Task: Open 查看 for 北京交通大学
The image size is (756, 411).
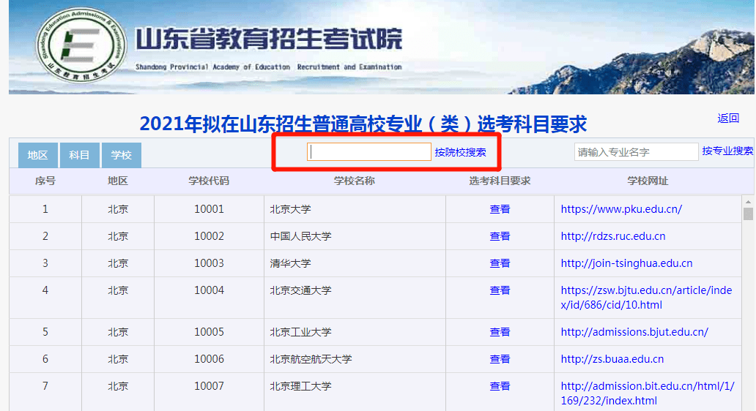Action: coord(500,290)
